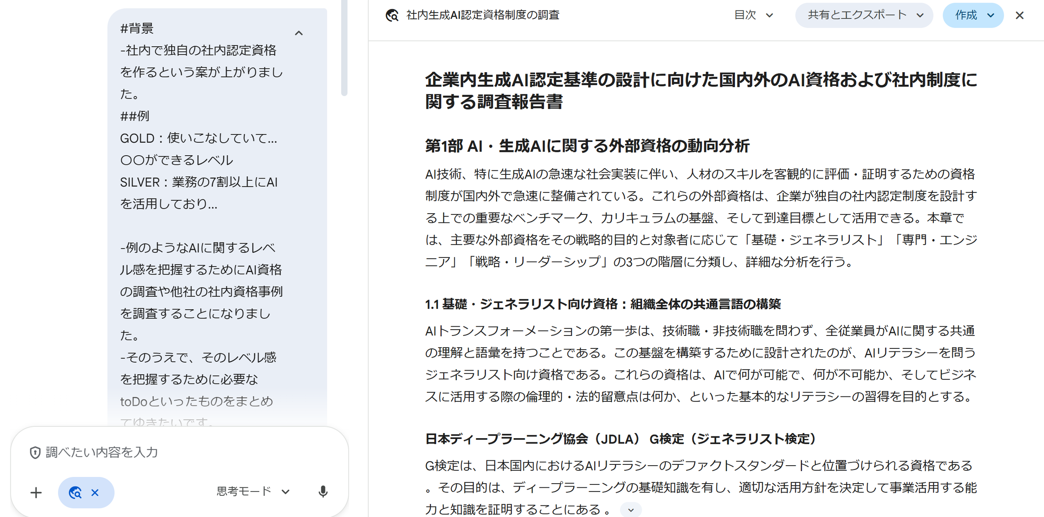This screenshot has height=517, width=1044.
Task: Click the shield icon in prompt box
Action: tap(35, 452)
